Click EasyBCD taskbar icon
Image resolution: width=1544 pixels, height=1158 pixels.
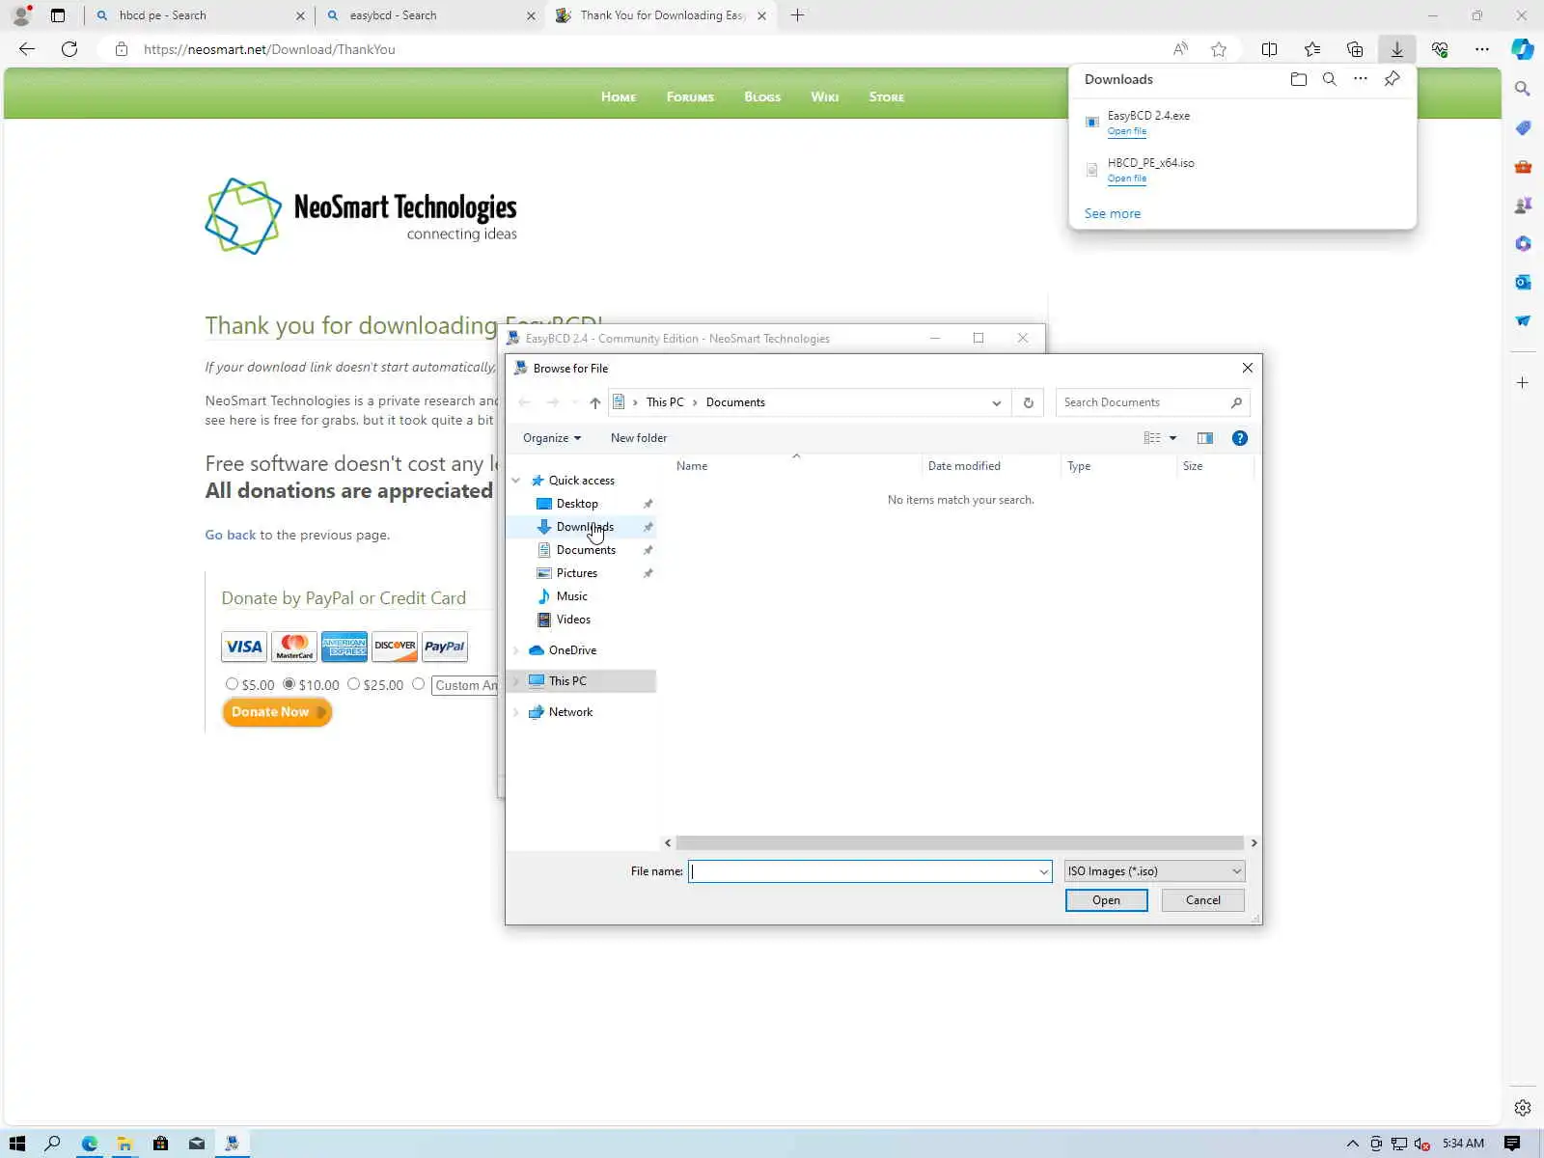(x=232, y=1144)
